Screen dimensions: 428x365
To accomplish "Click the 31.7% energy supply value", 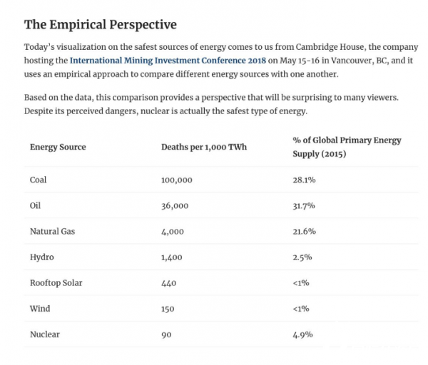I will (304, 205).
